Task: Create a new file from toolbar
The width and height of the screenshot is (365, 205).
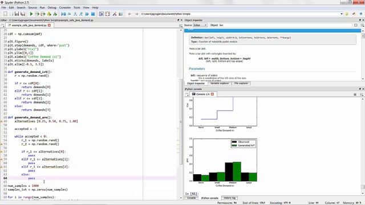Action: coord(5,14)
